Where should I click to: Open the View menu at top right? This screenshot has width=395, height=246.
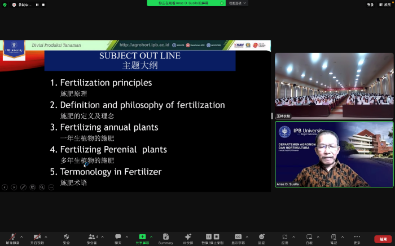[x=387, y=5]
